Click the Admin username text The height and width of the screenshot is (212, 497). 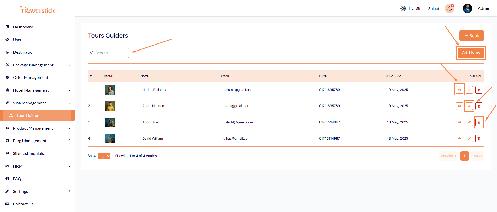(x=484, y=8)
